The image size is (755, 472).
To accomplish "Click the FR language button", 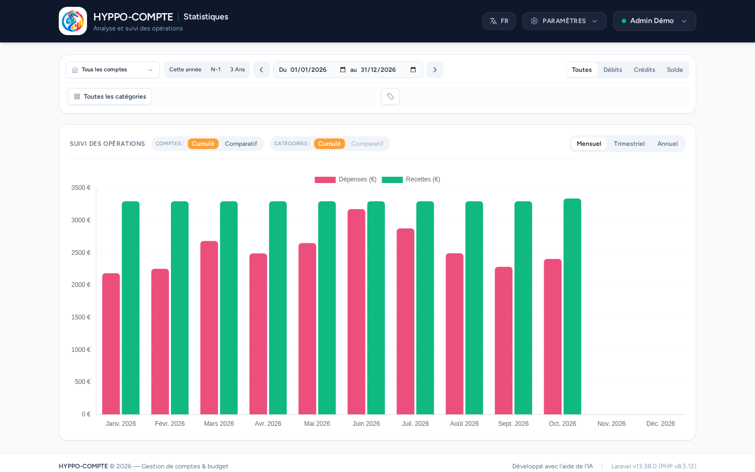I will pos(499,21).
